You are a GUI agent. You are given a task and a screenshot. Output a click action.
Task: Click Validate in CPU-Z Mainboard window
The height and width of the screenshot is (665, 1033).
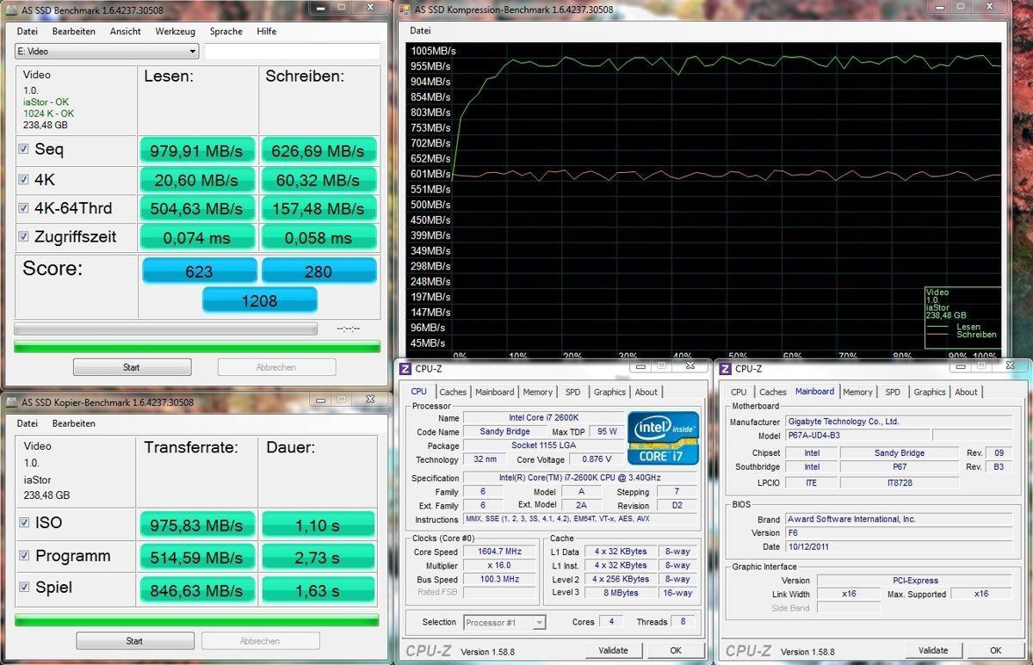[933, 650]
